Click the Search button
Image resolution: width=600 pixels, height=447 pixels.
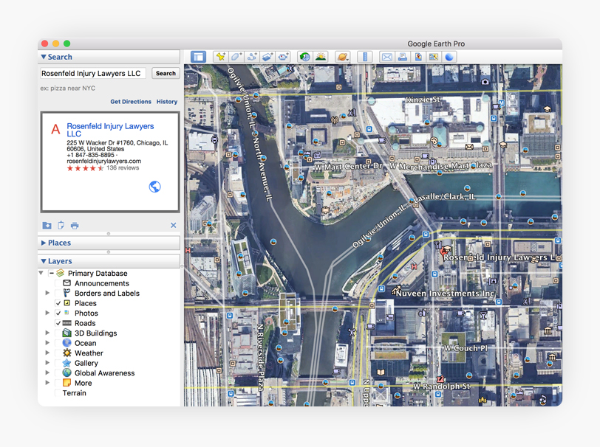coord(166,74)
